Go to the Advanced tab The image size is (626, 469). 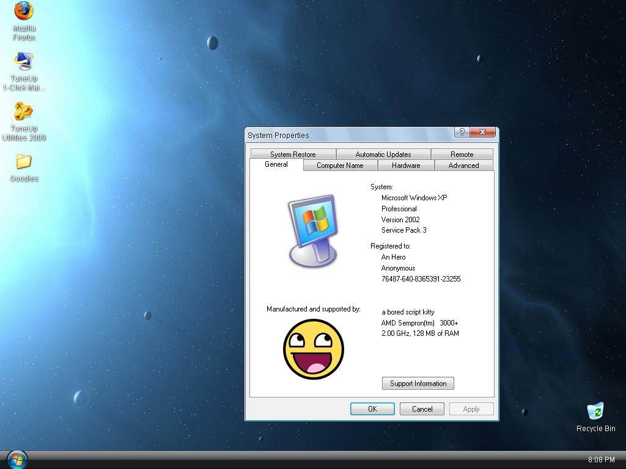coord(463,165)
